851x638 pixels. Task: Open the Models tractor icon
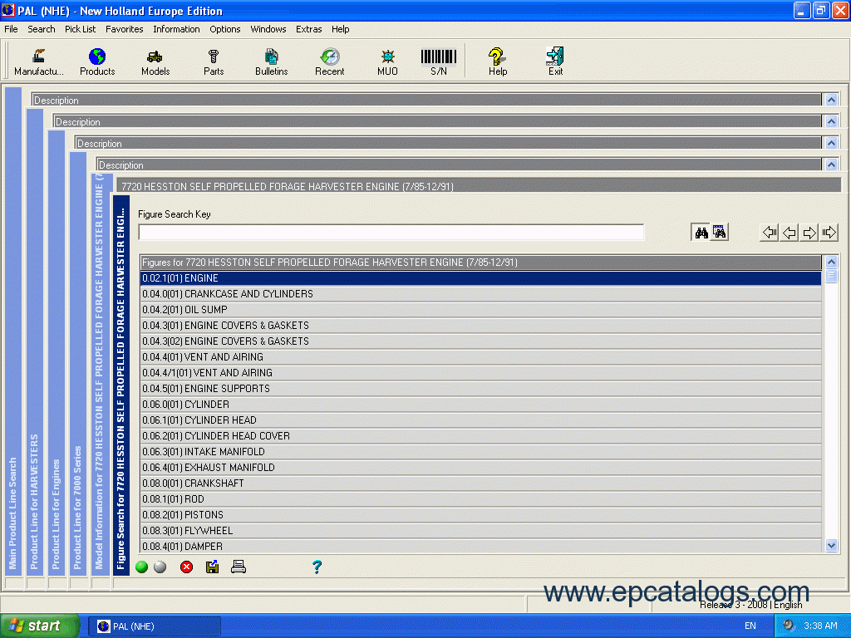[155, 61]
